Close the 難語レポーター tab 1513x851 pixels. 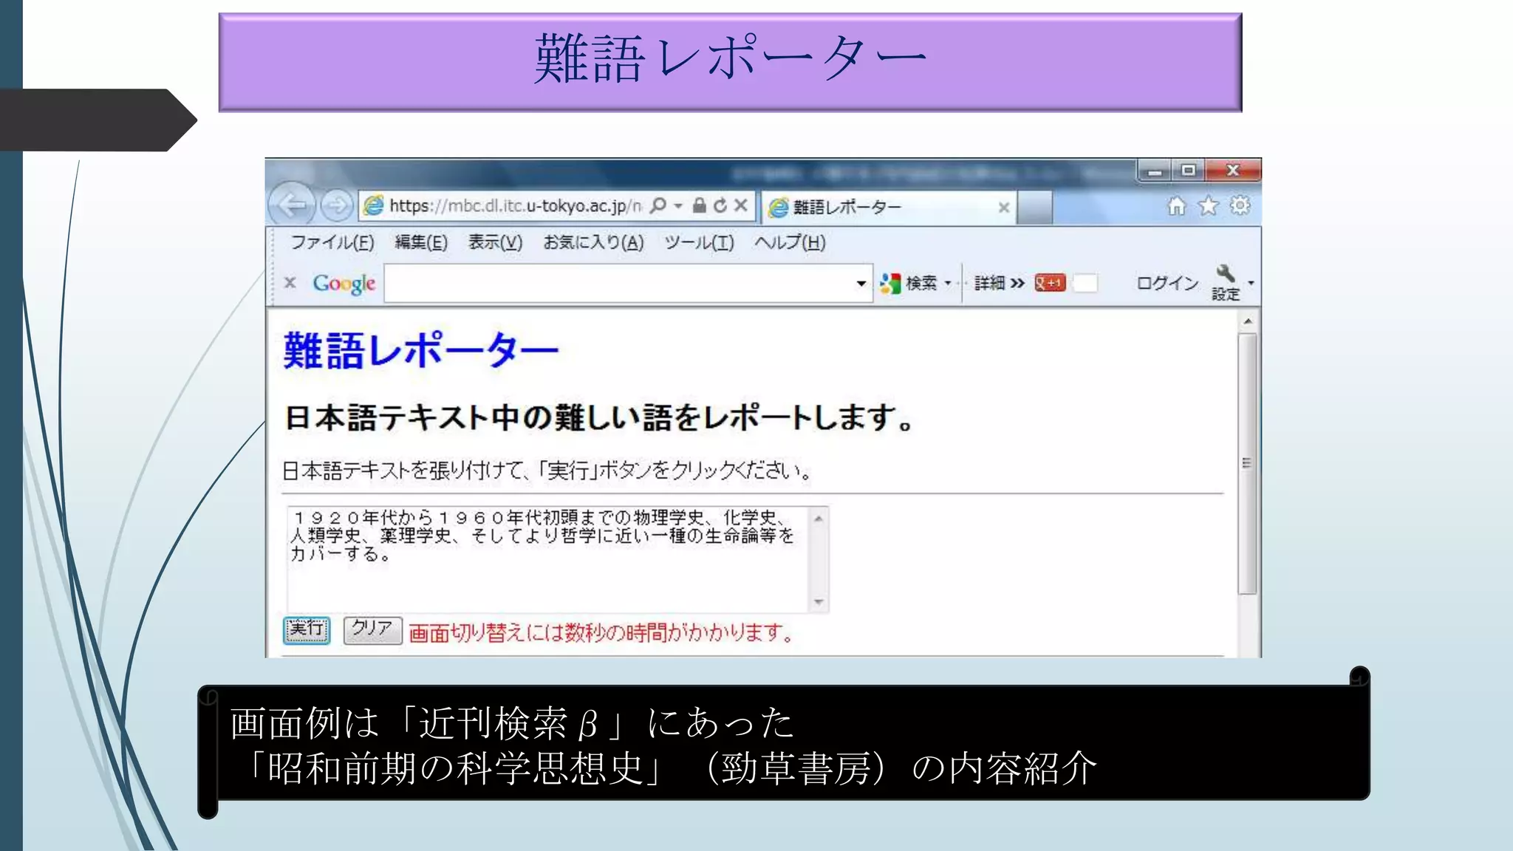pos(1003,208)
